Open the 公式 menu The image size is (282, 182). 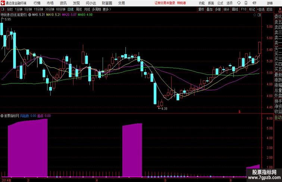pos(220,3)
